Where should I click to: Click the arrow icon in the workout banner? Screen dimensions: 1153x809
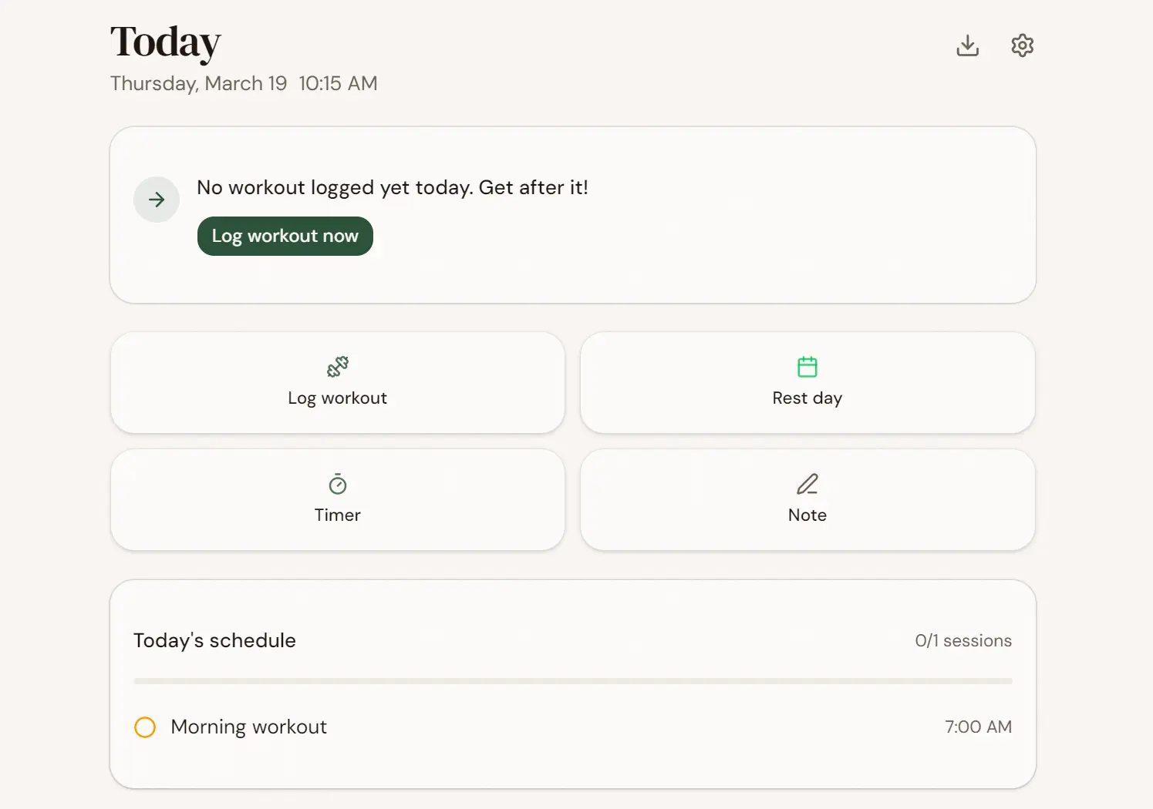click(157, 200)
